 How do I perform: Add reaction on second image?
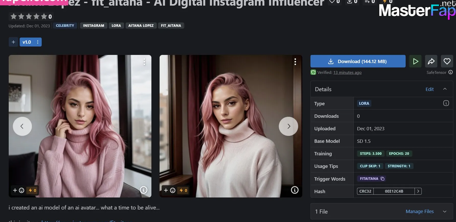169,190
